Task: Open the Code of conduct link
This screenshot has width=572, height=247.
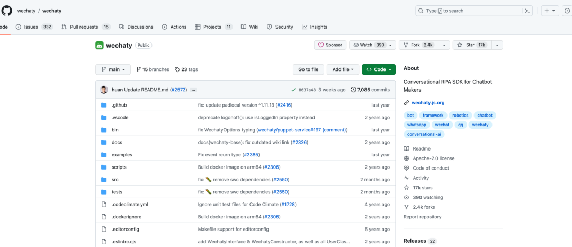Action: (x=426, y=168)
